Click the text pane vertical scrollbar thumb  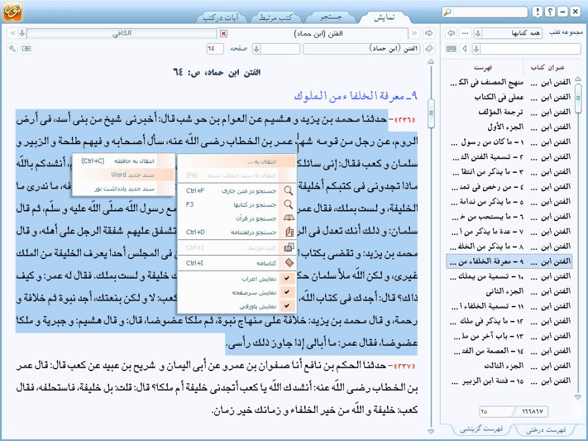pos(431,112)
